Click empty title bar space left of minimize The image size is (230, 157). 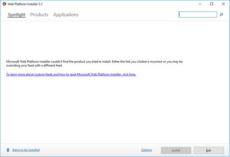(118, 4)
